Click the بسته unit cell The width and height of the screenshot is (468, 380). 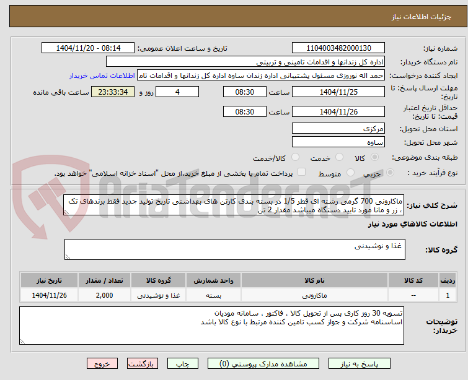coord(213,295)
